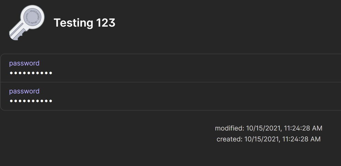Select the Testing 123 item title

[x=84, y=23]
